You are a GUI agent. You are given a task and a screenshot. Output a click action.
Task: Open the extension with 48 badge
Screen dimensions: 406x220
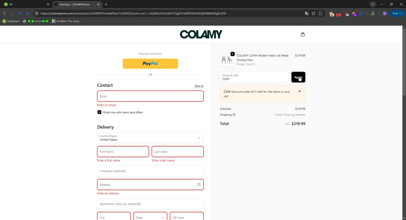point(347,14)
